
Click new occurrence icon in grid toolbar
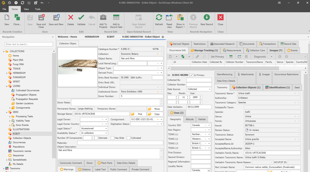click(171, 57)
